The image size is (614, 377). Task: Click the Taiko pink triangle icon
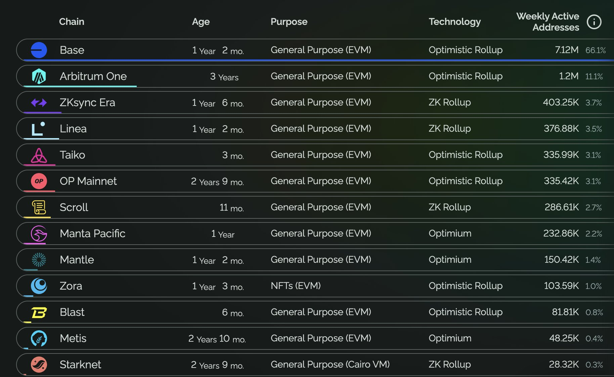click(x=39, y=155)
